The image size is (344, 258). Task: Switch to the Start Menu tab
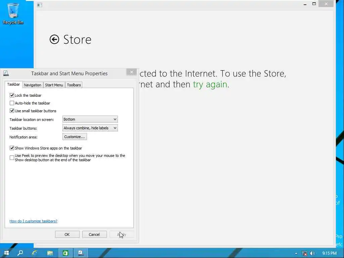click(54, 85)
